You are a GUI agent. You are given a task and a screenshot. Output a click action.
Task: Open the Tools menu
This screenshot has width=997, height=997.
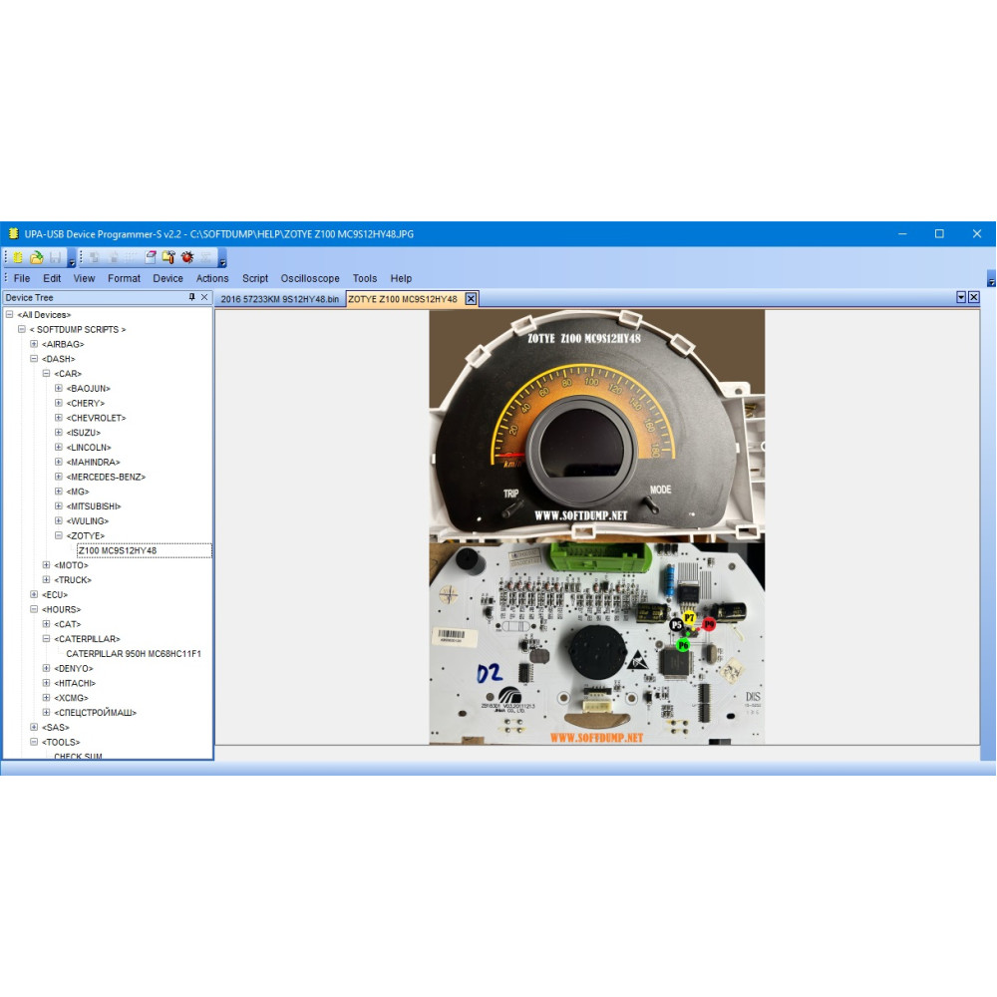pos(365,278)
